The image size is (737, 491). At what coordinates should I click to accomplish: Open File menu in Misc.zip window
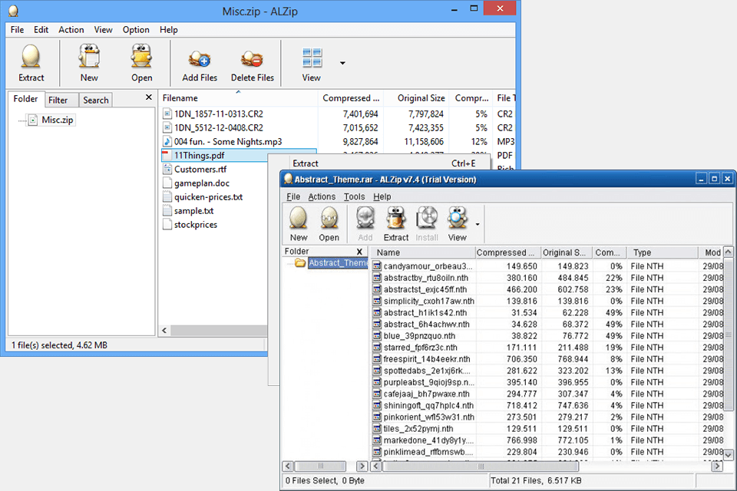click(x=17, y=30)
